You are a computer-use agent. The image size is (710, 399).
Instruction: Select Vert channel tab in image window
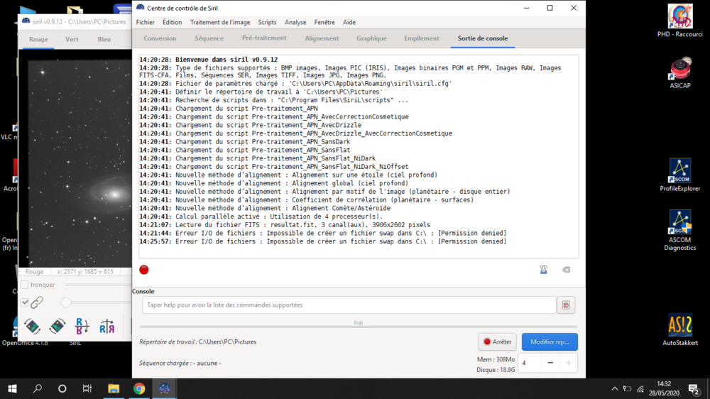tap(72, 39)
